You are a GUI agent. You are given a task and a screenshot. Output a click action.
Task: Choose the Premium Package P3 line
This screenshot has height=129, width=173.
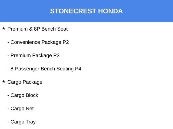coord(34,55)
